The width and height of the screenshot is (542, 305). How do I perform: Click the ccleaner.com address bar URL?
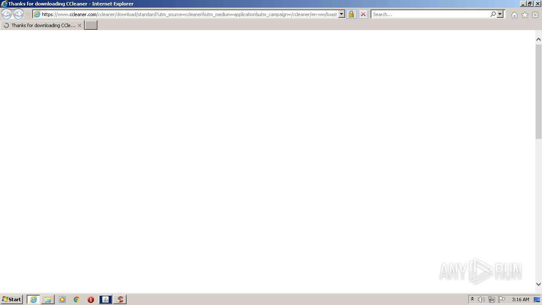[189, 14]
